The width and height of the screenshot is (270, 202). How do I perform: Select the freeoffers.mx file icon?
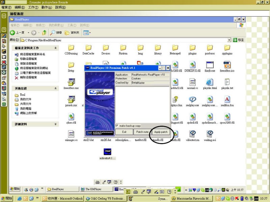pos(71,82)
